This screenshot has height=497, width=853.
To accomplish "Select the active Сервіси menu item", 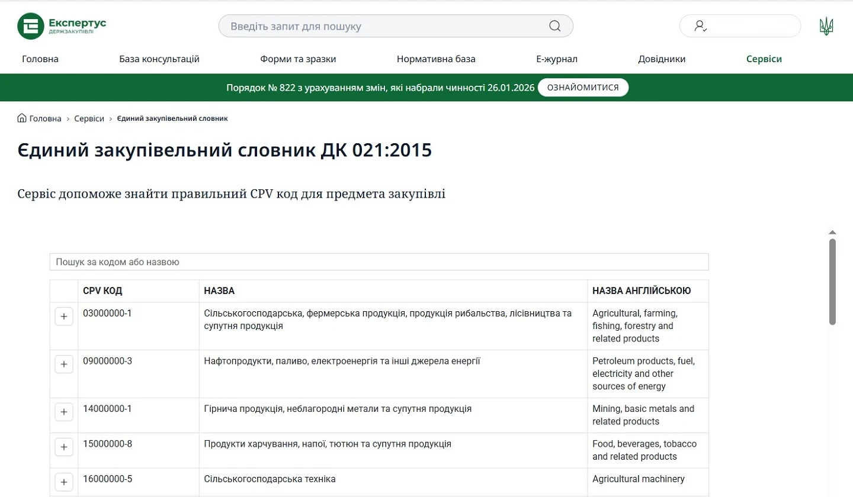I will tap(764, 59).
